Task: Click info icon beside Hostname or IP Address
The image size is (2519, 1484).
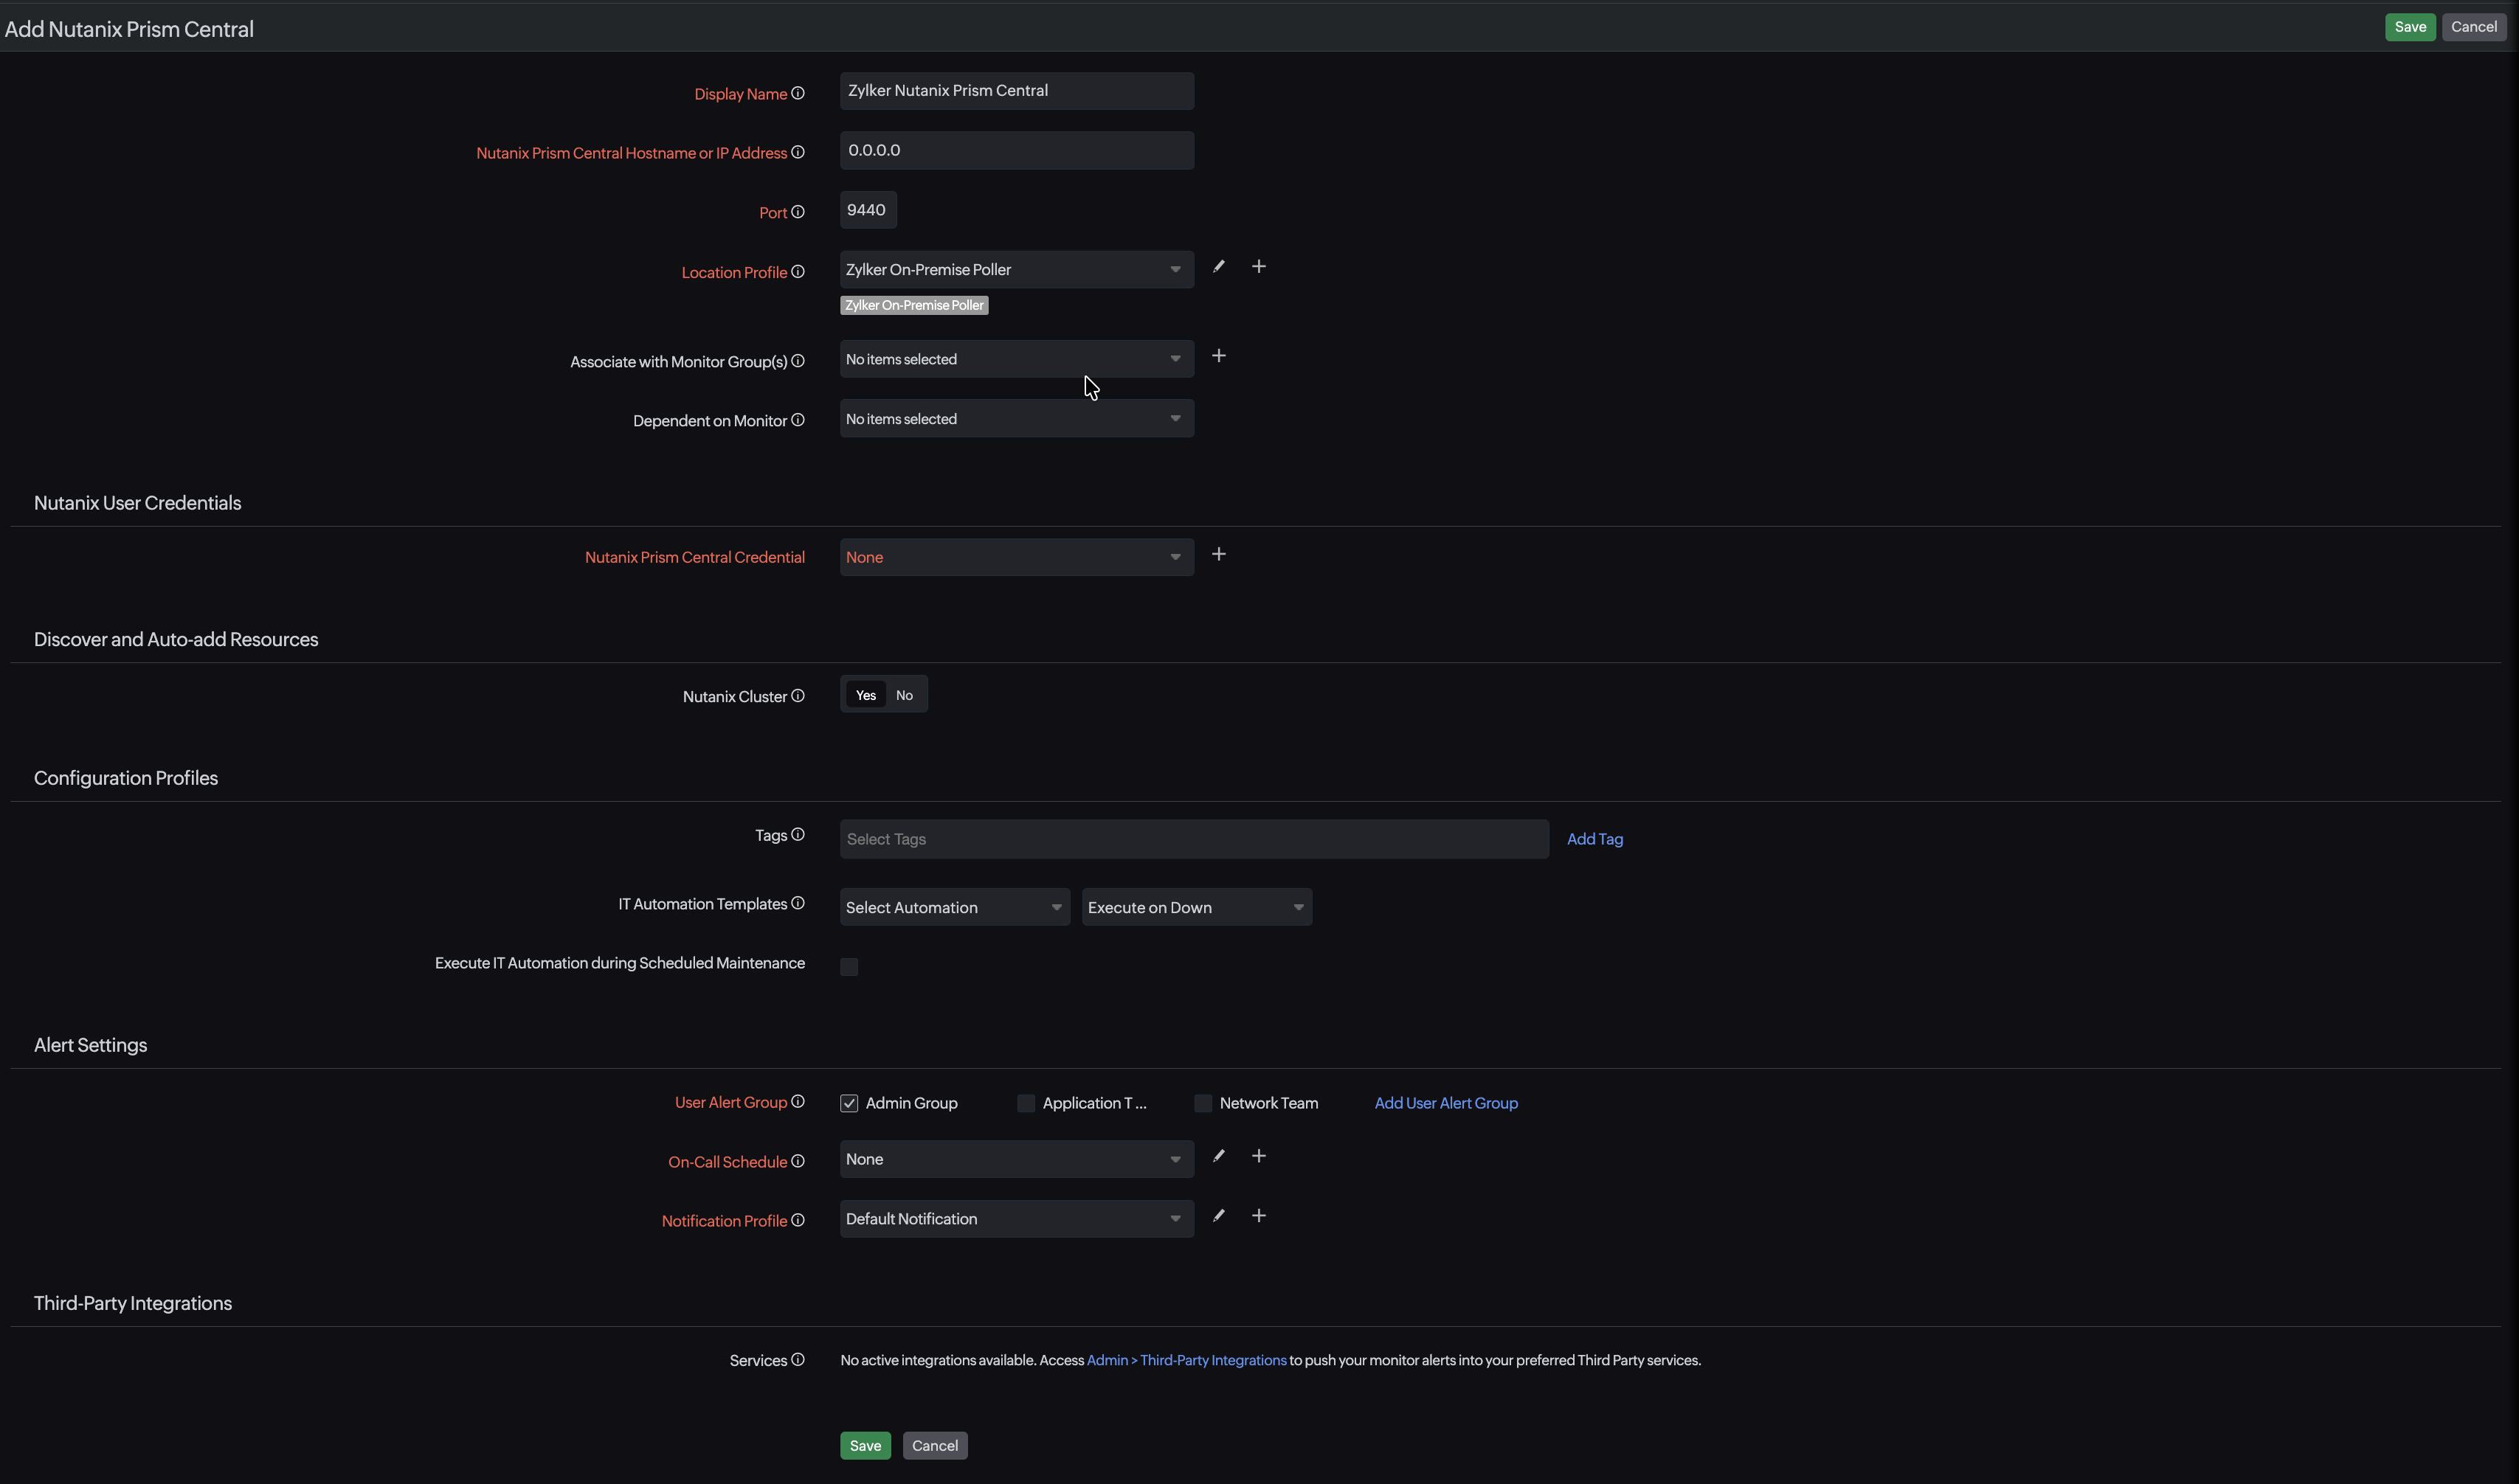Action: pos(798,152)
